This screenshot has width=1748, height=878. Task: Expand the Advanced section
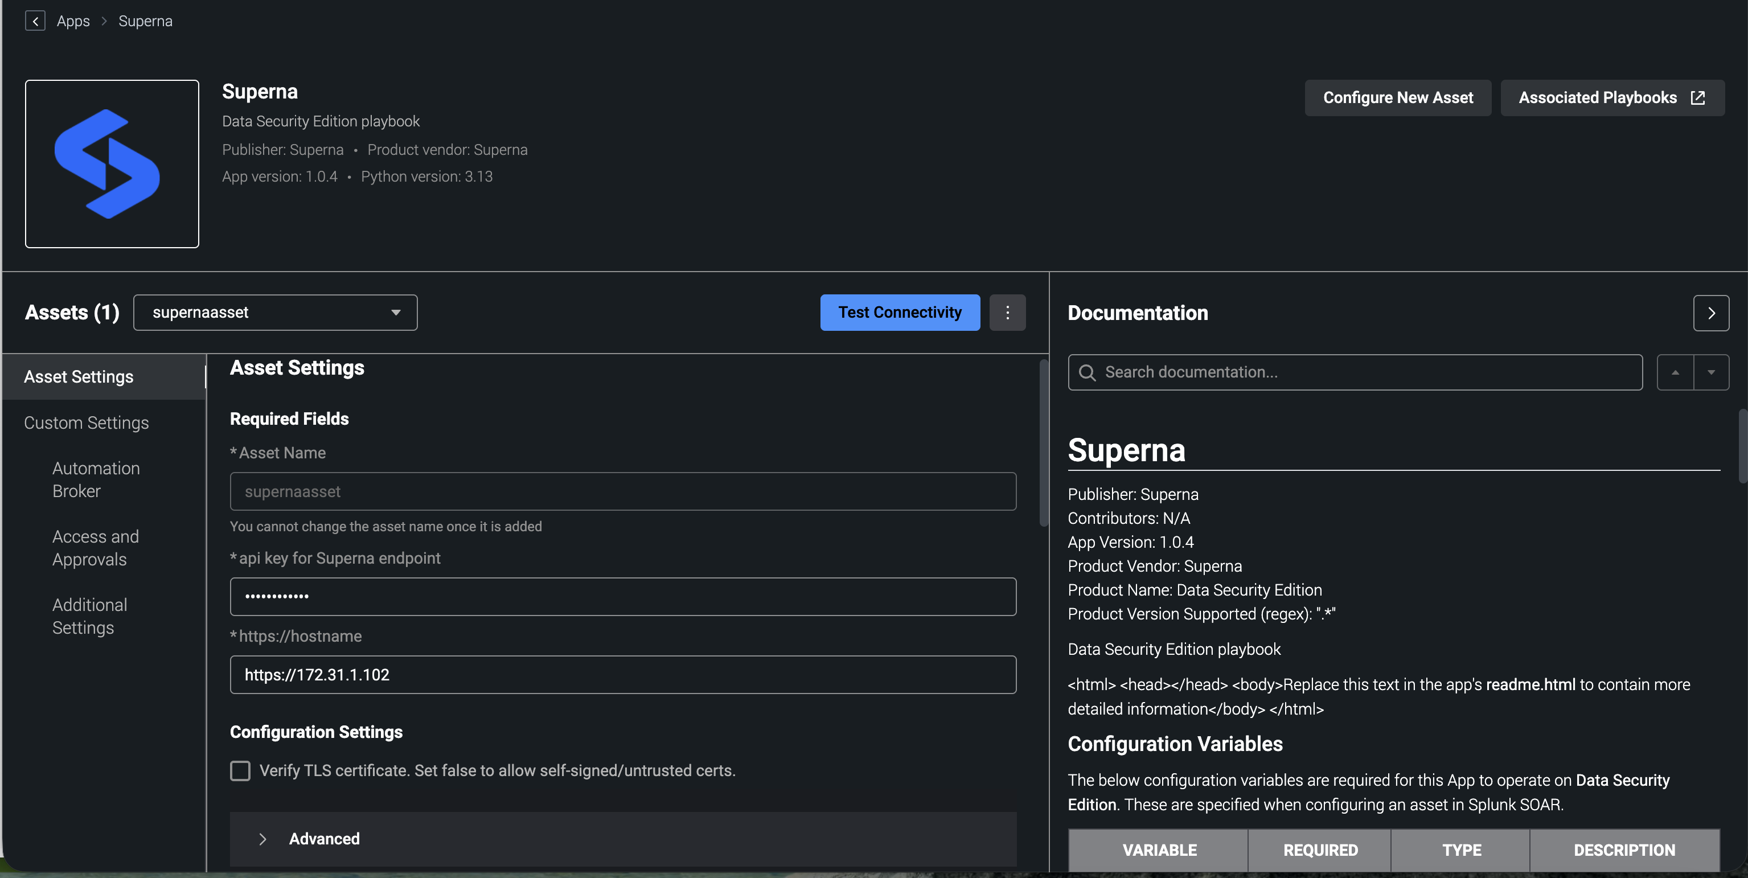262,839
